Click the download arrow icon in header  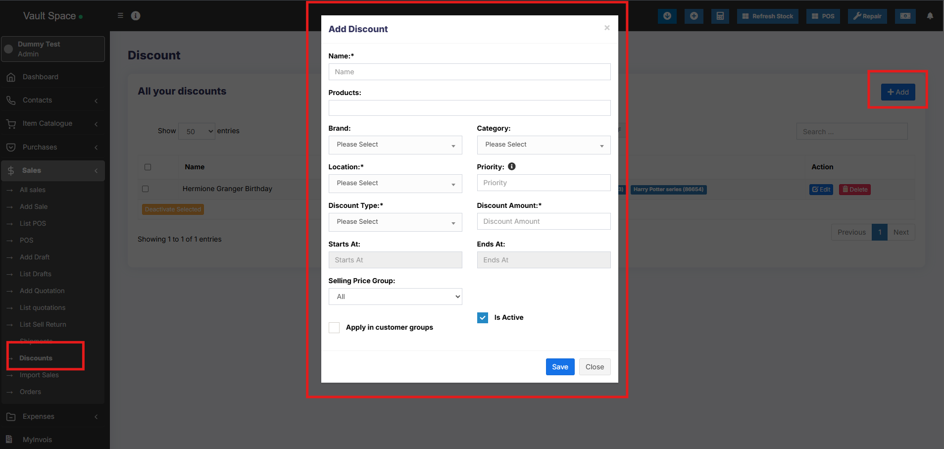[667, 16]
